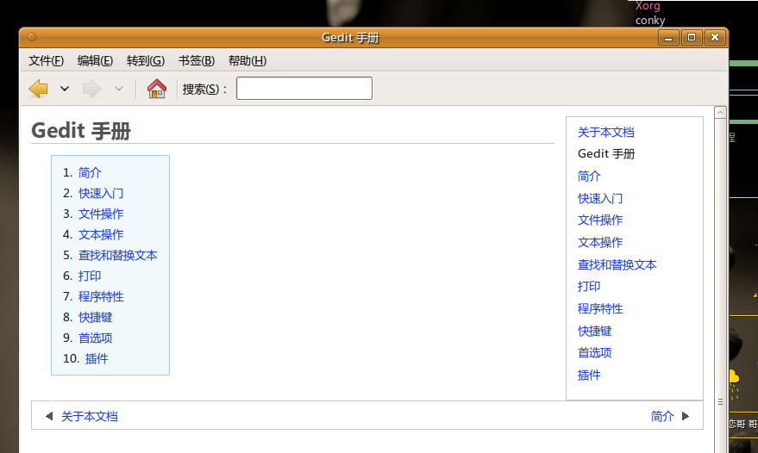Open chapter 6 打印 in the contents list
This screenshot has width=758, height=453.
[x=90, y=276]
